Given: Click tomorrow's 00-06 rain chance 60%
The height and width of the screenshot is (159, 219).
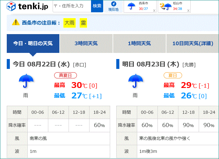Looking at the screenshot, I should tap(147, 125).
